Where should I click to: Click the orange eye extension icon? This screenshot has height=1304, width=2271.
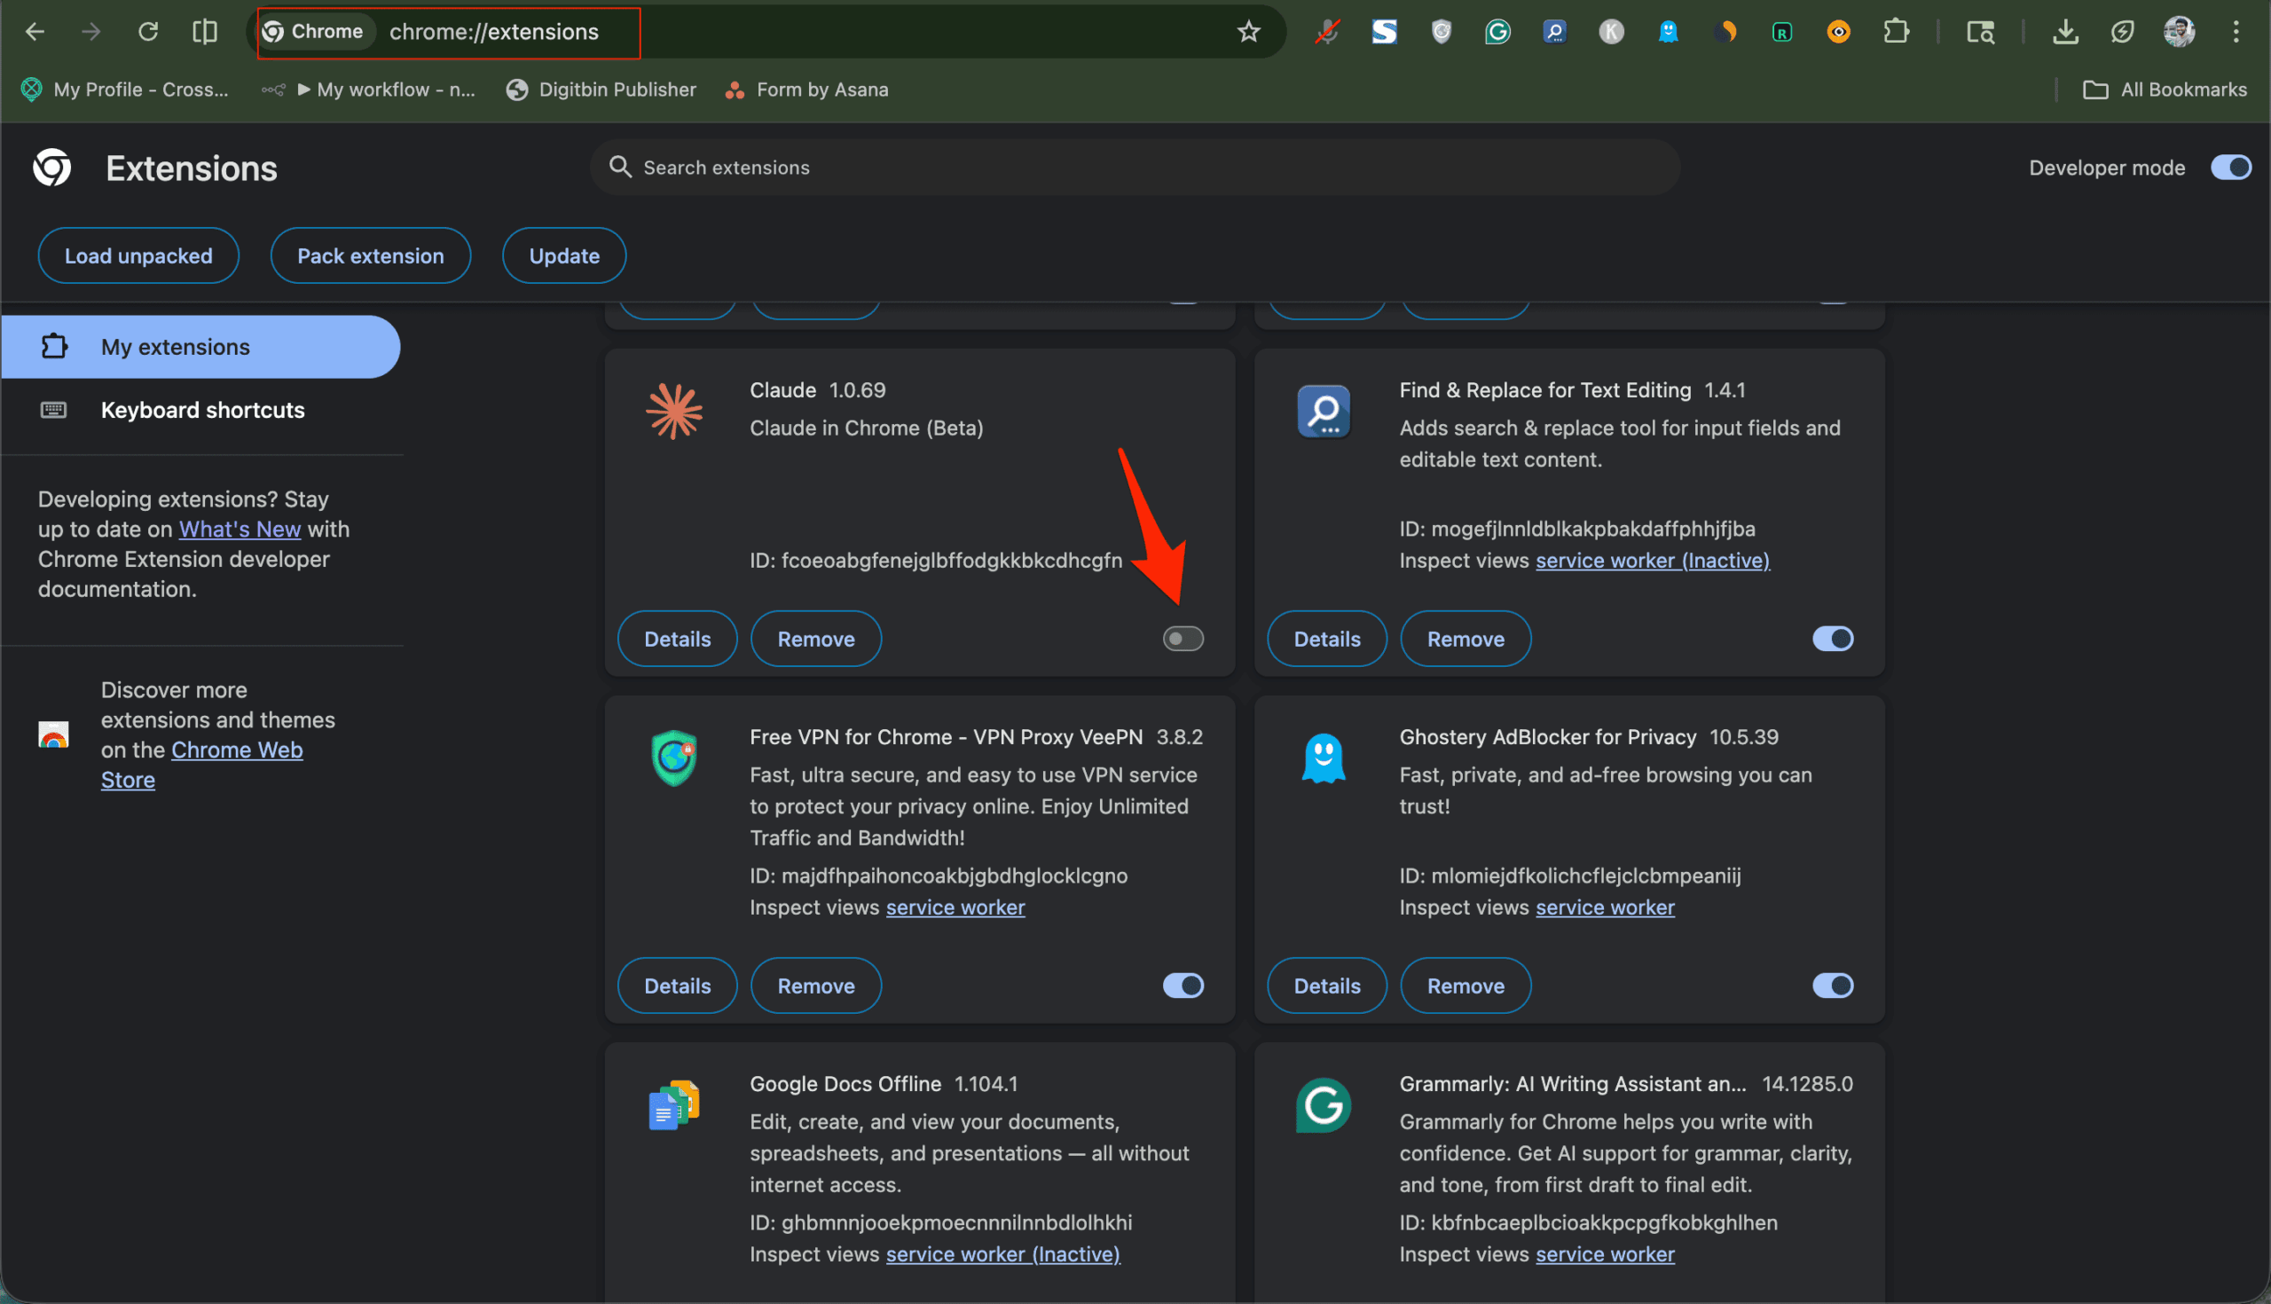coord(1839,31)
